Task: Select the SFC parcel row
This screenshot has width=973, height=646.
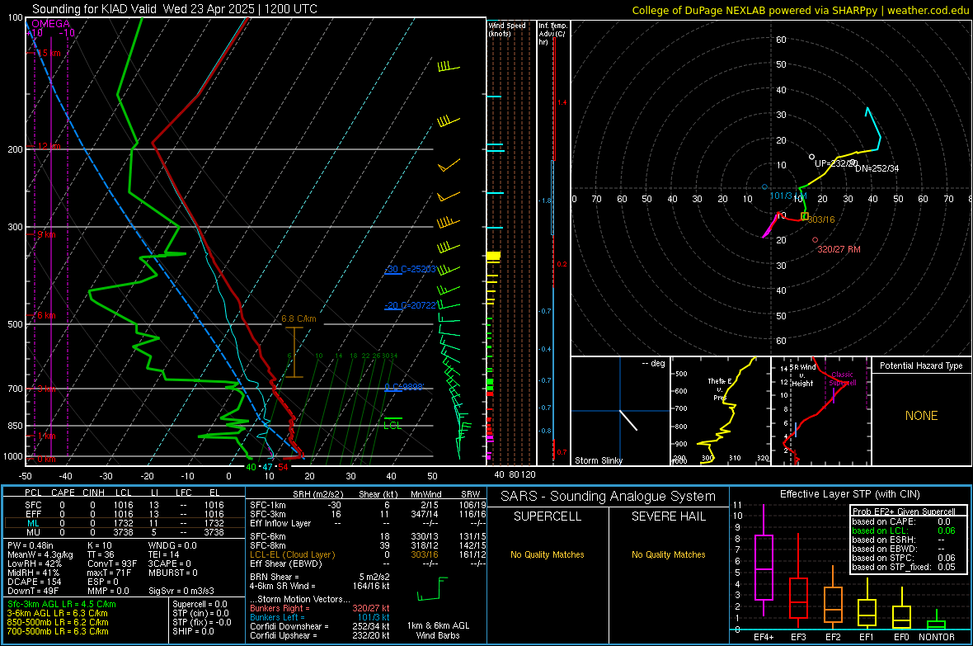Action: click(125, 505)
